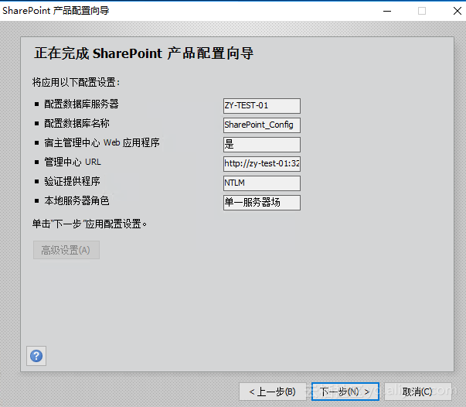
Task: Go back with 上一步(B) button
Action: (x=273, y=392)
